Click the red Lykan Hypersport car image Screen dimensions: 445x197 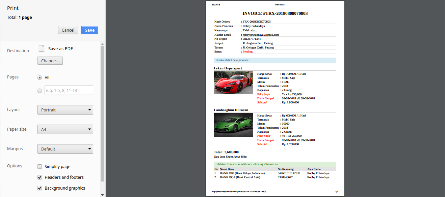[x=233, y=83]
